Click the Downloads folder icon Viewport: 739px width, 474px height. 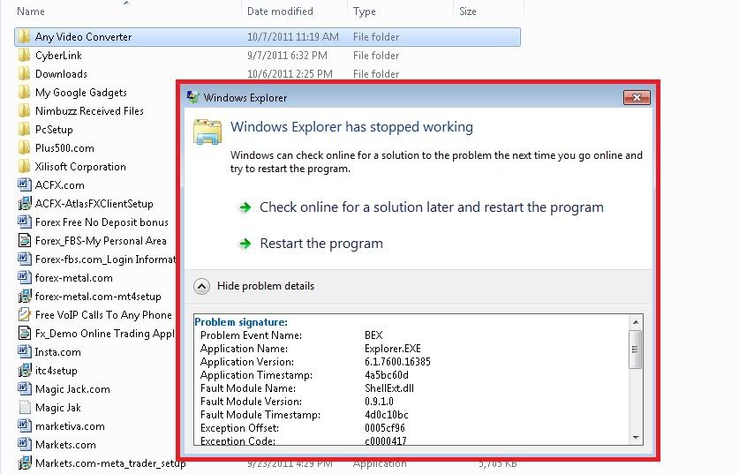click(x=25, y=74)
